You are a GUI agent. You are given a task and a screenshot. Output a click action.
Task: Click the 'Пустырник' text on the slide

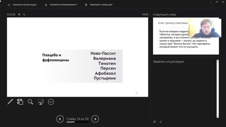pos(105,78)
